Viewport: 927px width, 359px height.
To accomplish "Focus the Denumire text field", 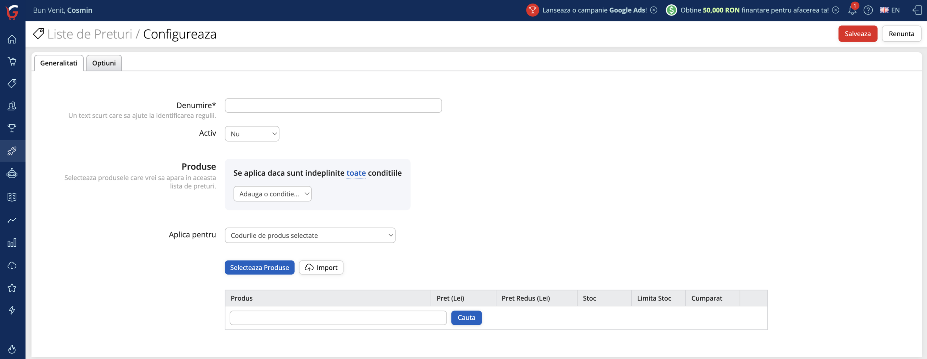I will click(x=333, y=105).
